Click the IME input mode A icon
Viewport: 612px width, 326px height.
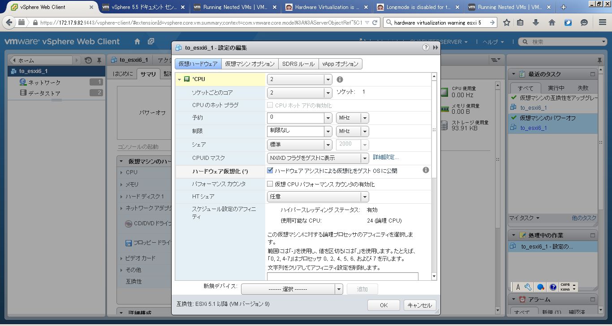point(518,287)
